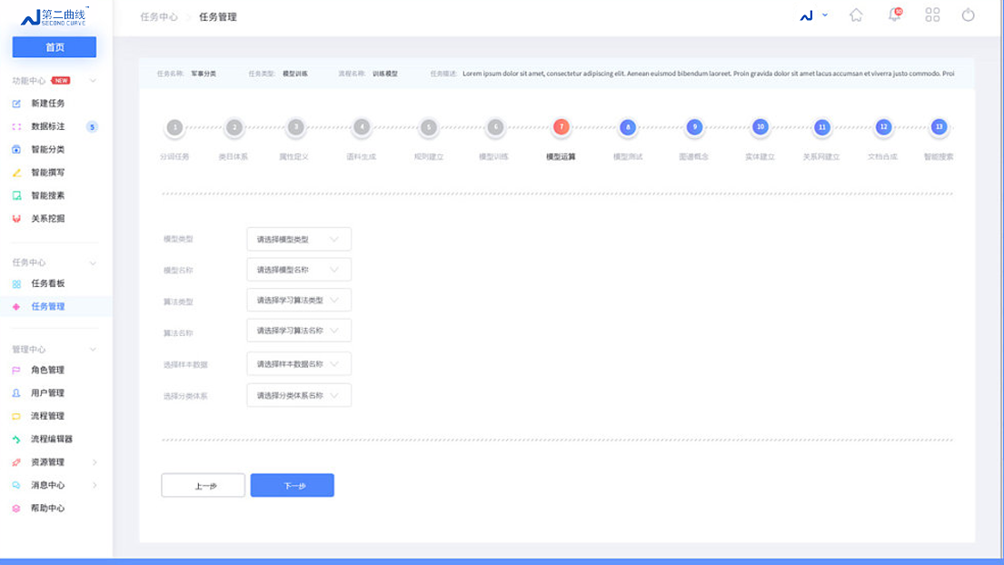Click the 任务中心 breadcrumb link

(x=159, y=17)
